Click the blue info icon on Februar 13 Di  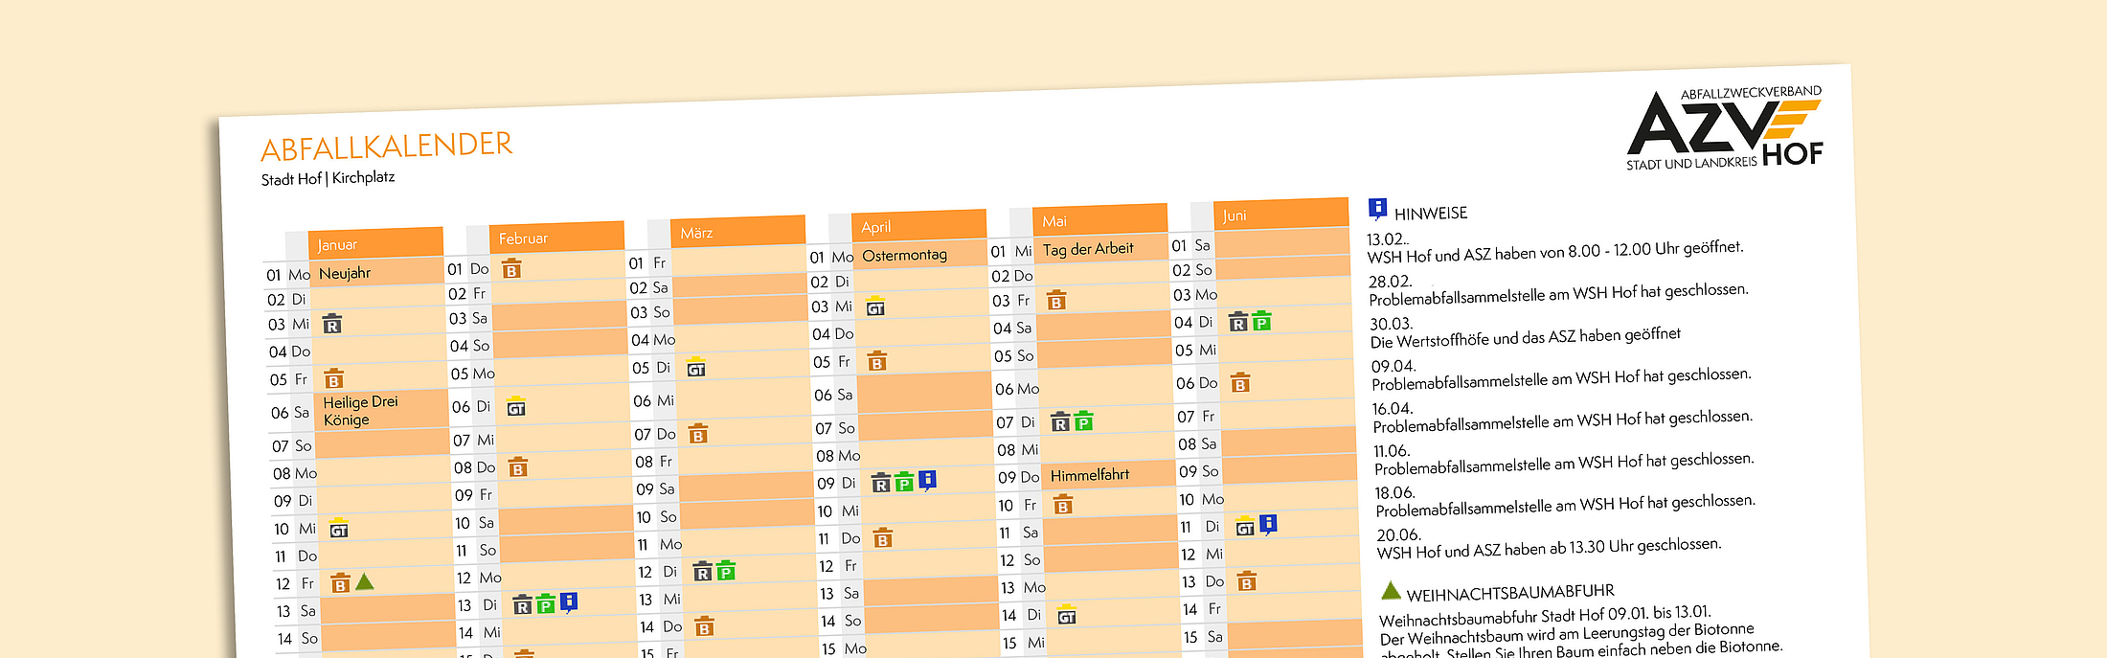pyautogui.click(x=569, y=602)
